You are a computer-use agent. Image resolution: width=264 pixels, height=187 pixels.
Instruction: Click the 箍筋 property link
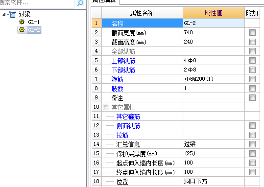click(118, 79)
